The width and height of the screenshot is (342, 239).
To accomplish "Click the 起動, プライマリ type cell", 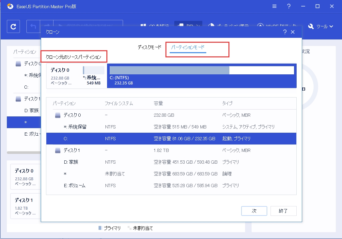I will click(236, 139).
